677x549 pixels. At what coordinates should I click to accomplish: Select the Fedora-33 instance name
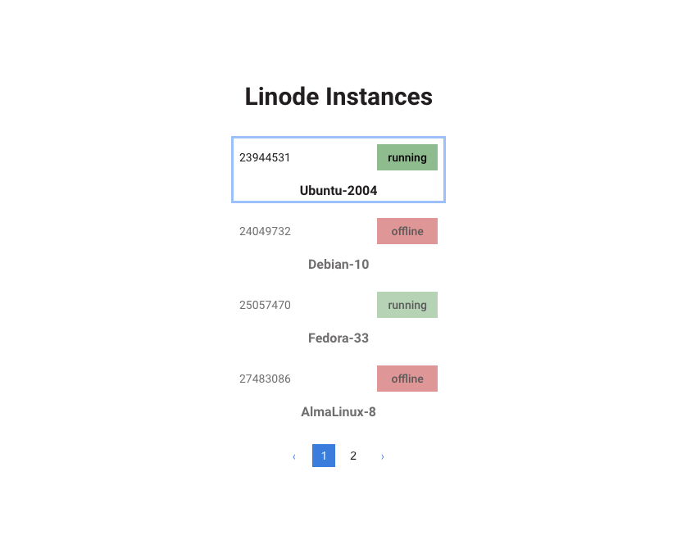338,338
